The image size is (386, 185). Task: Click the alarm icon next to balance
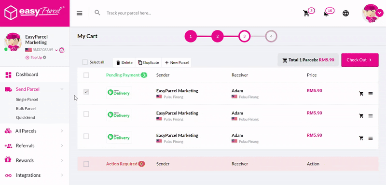click(x=62, y=50)
